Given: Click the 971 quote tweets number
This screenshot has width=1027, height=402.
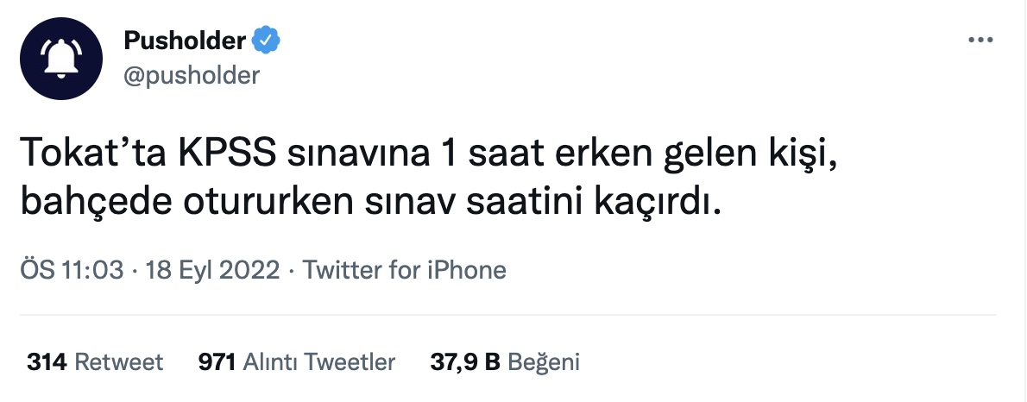Looking at the screenshot, I should click(217, 361).
